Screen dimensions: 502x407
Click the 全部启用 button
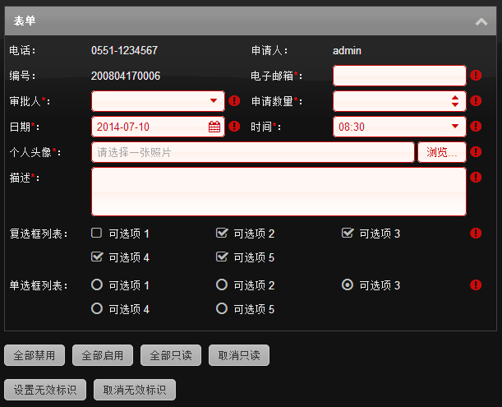pos(103,355)
